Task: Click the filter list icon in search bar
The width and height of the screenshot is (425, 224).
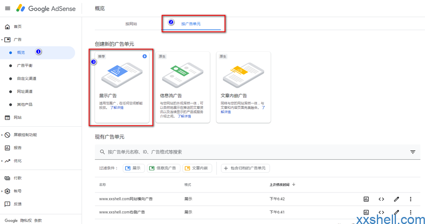Action: click(413, 152)
